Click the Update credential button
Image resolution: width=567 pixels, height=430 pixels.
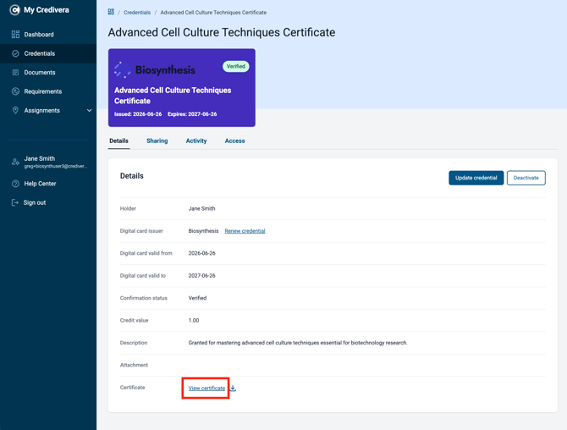[476, 178]
